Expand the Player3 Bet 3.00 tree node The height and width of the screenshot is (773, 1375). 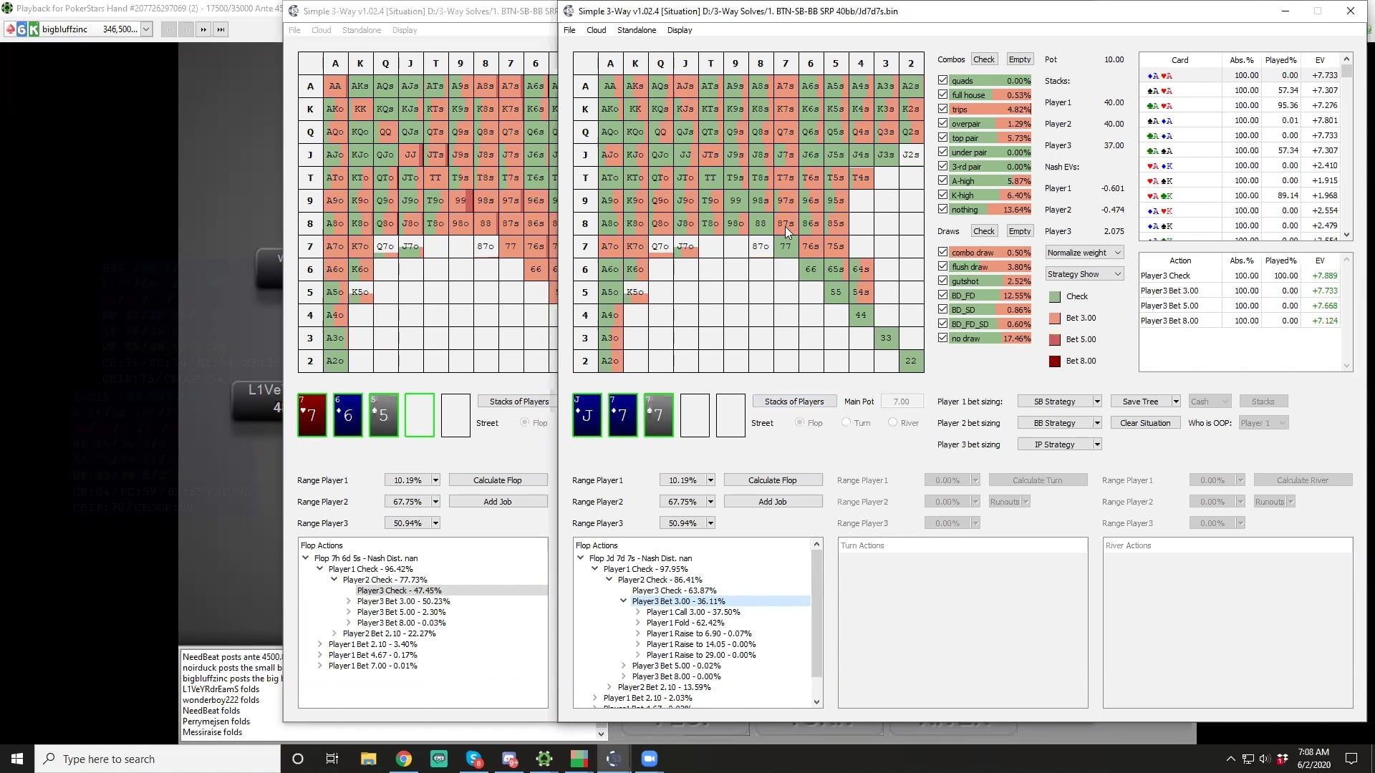622,601
